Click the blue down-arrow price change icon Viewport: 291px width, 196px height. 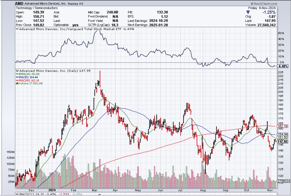click(x=248, y=12)
